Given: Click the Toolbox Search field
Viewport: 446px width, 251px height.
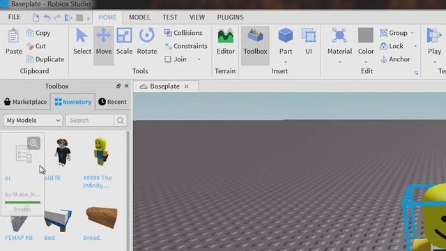Looking at the screenshot, I should tap(90, 121).
